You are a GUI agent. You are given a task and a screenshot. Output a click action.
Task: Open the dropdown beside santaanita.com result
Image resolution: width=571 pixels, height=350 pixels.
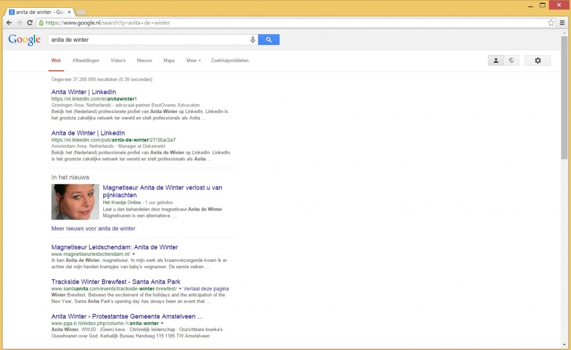tap(181, 289)
